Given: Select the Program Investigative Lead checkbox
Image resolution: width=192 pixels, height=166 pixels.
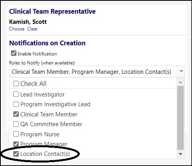Looking at the screenshot, I should [16, 104].
